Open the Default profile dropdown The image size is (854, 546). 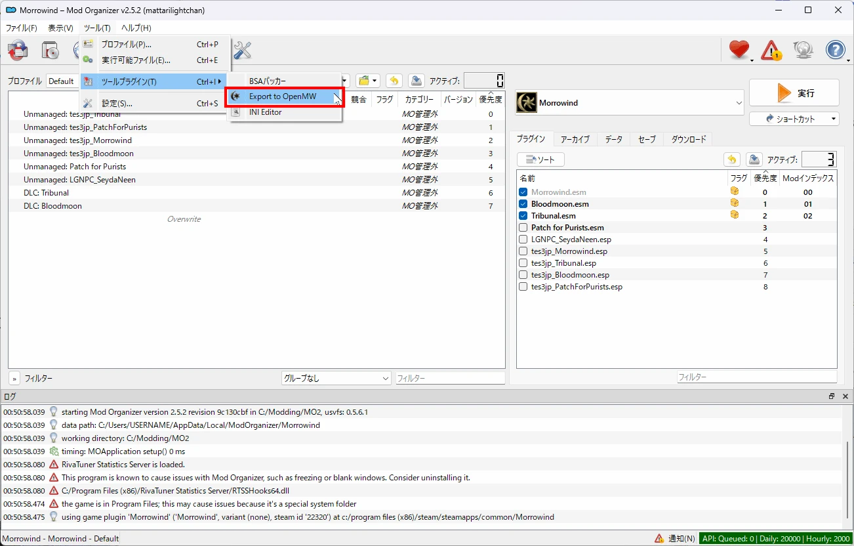coord(62,81)
